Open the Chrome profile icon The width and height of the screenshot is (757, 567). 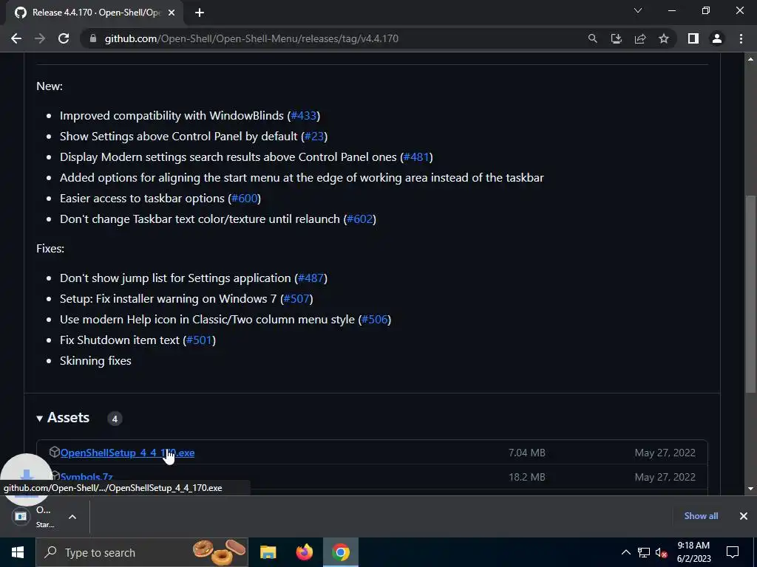(x=717, y=38)
